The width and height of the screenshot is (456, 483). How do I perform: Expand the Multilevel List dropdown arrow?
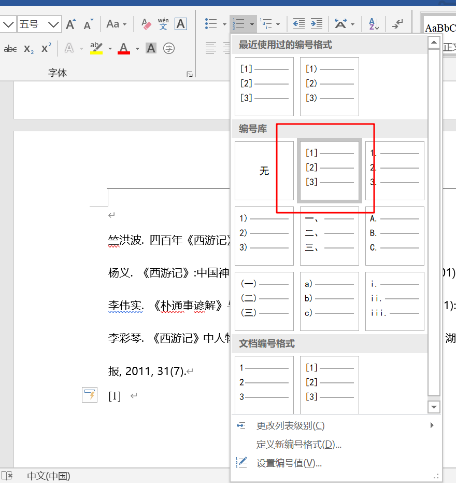(x=278, y=24)
